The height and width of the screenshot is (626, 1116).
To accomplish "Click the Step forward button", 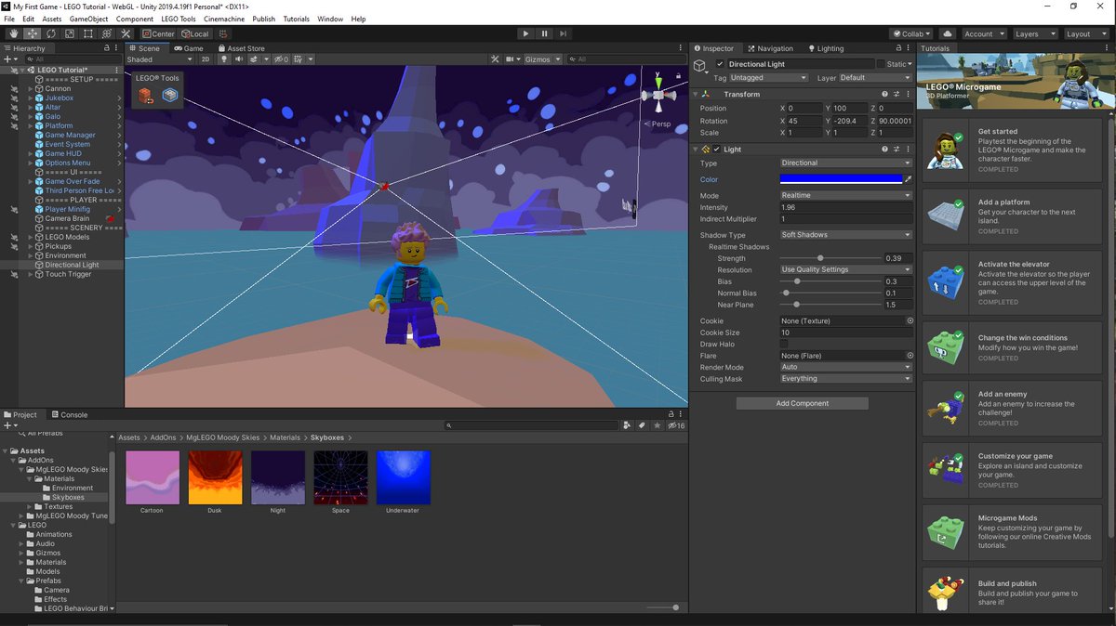I will coord(564,33).
